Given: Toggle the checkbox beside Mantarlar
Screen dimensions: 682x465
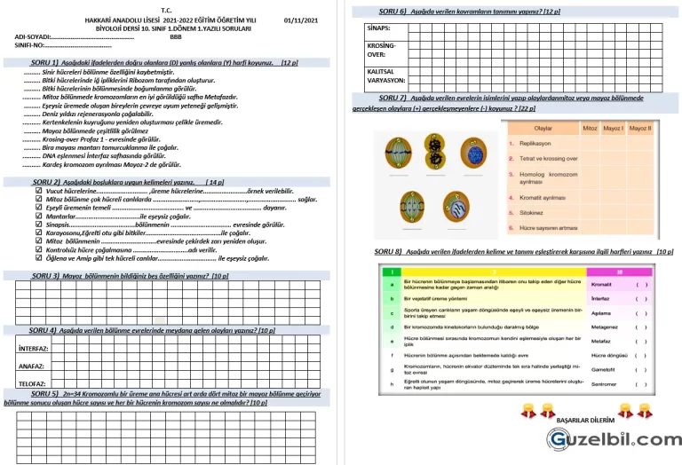Looking at the screenshot, I should tap(37, 215).
